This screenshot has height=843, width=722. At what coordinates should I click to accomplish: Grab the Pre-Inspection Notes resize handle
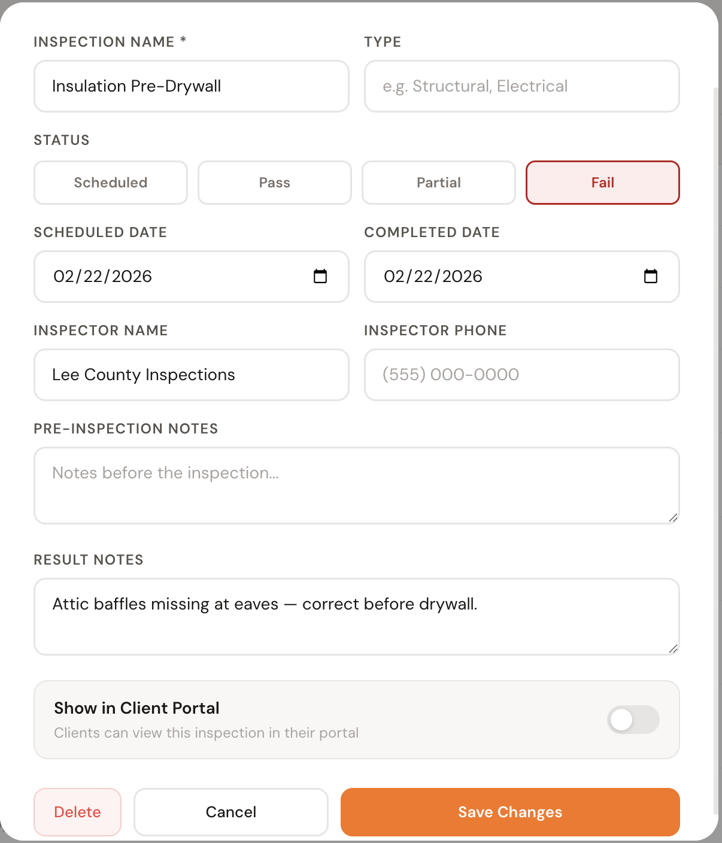[x=673, y=518]
